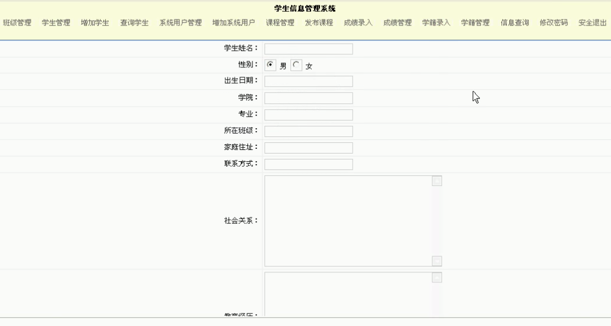
Task: Open 课程管理 from the top menu
Action: [x=280, y=22]
